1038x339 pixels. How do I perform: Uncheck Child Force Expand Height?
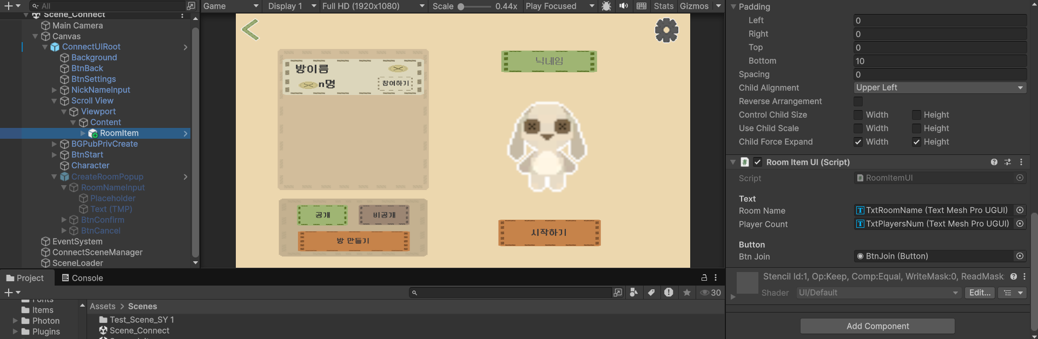click(x=916, y=141)
